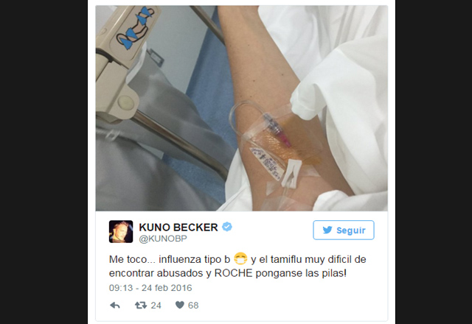Click the blue arrows sticker on the bed rail
The image size is (472, 324).
pos(137,28)
